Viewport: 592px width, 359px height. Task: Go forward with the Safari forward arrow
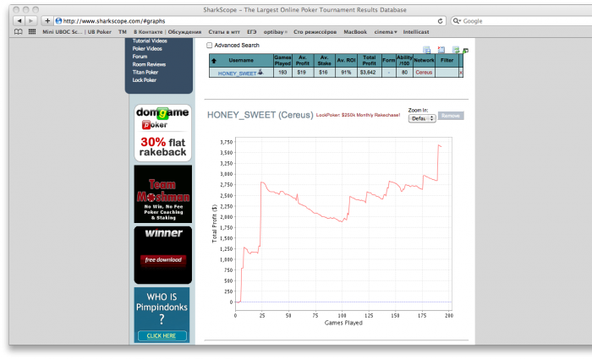click(x=31, y=21)
